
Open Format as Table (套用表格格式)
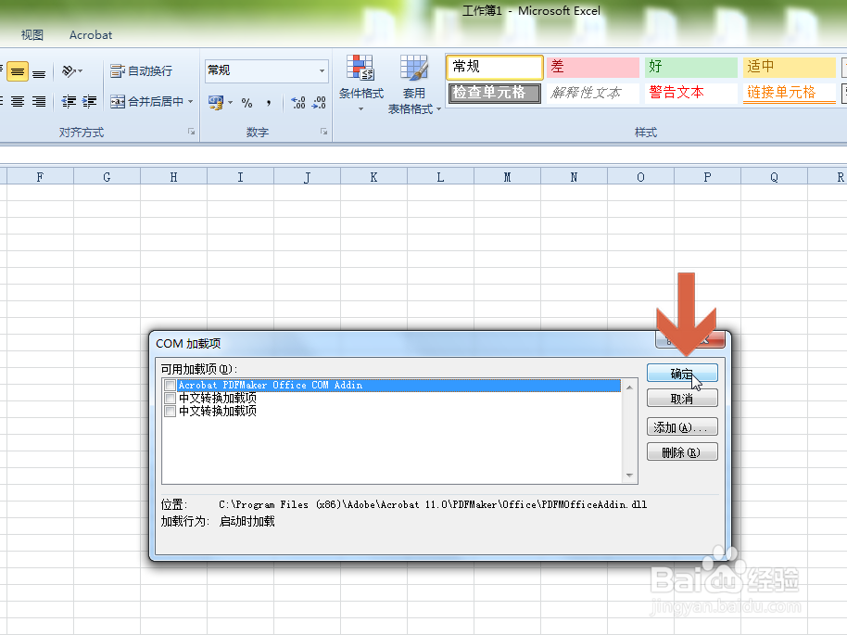[414, 84]
